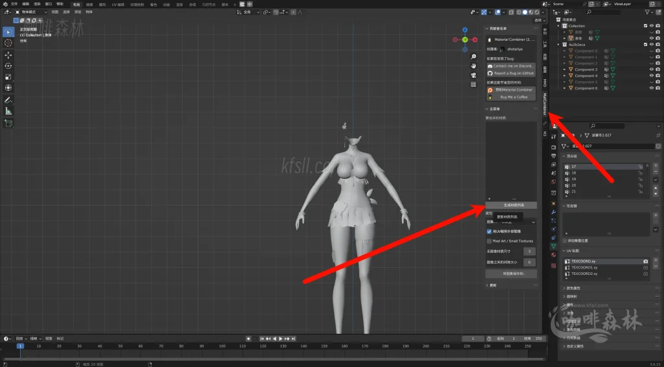Enable the add rest position checkbox
Screen dimensions: 664x367
[x=565, y=241]
